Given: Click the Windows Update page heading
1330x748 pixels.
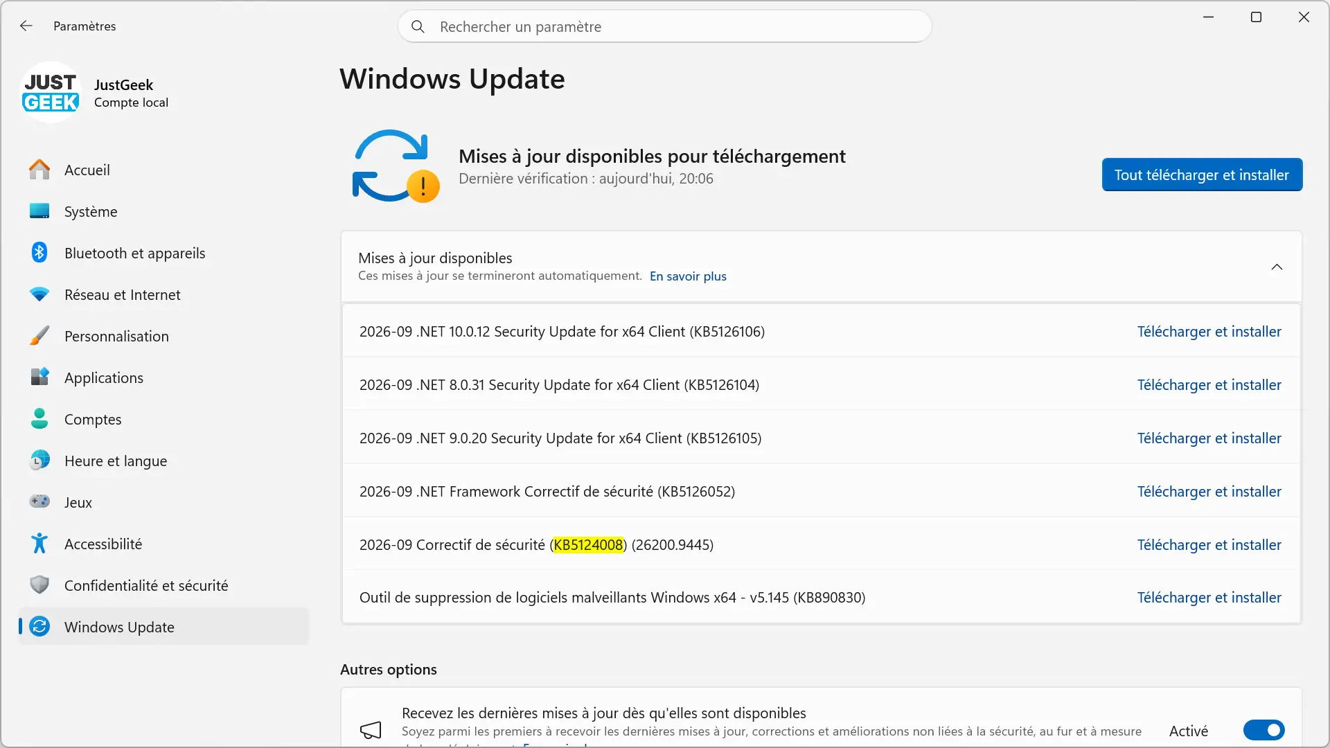Looking at the screenshot, I should 452,79.
